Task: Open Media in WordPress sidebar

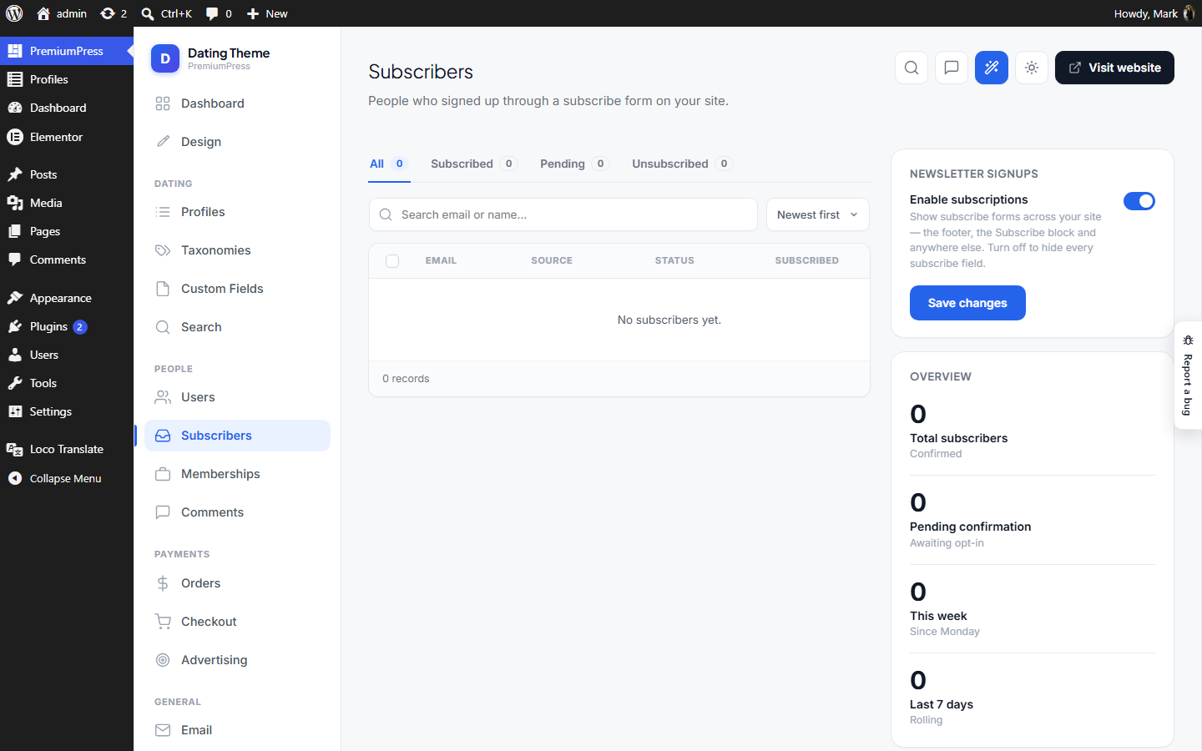Action: [x=67, y=203]
